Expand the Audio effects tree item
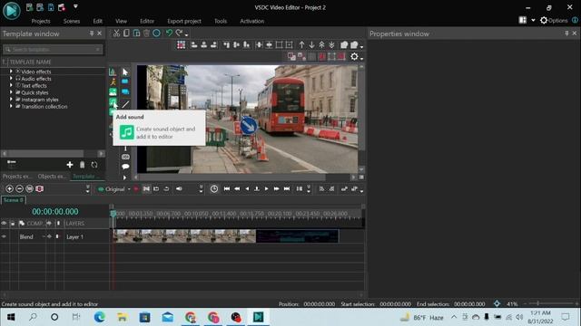The image size is (581, 326). click(x=11, y=79)
